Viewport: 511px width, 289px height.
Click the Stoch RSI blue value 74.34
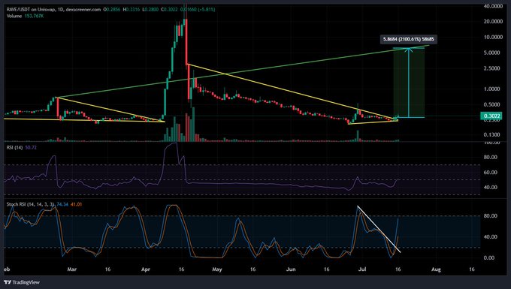tap(62, 204)
